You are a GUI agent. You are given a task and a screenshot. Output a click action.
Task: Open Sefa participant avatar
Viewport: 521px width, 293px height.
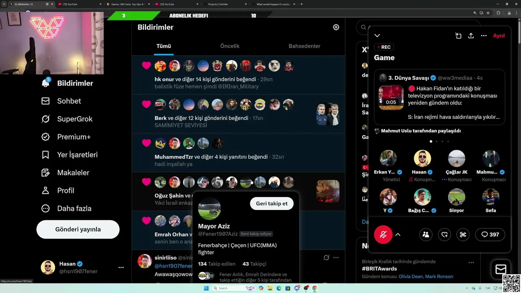pyautogui.click(x=491, y=197)
